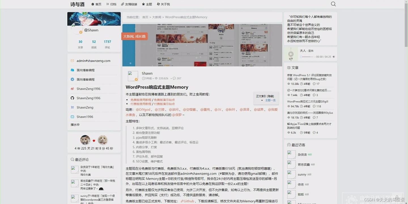The image size is (408, 204).
Task: Toggle playback of 大人 - 星弟
Action: (291, 54)
